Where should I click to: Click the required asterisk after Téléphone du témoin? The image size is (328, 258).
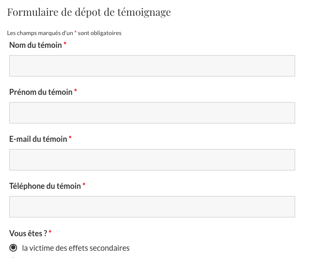click(84, 185)
